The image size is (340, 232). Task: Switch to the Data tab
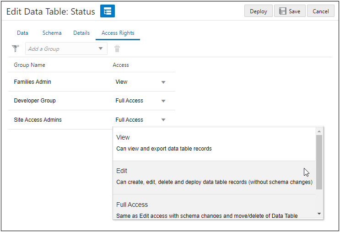22,33
